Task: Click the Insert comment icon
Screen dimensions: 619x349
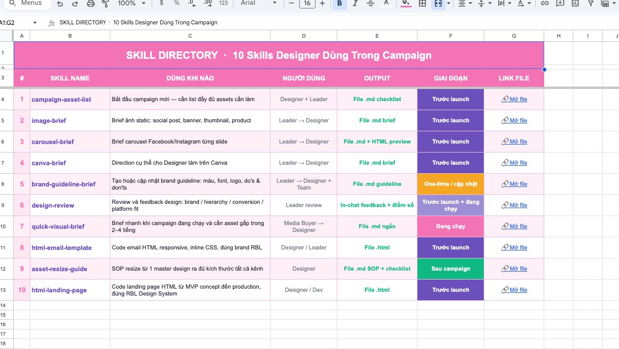Action: click(x=560, y=4)
